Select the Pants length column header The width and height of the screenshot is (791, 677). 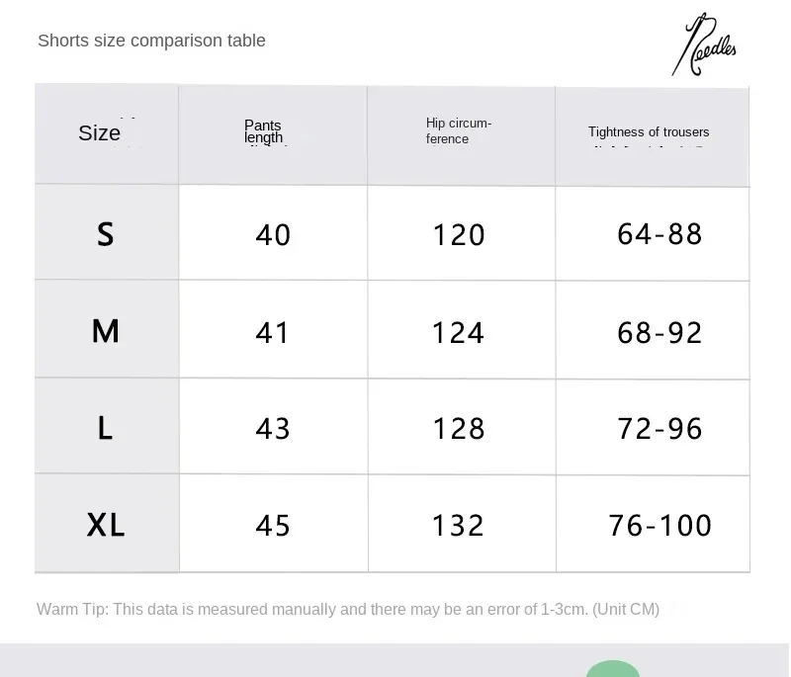(x=264, y=131)
